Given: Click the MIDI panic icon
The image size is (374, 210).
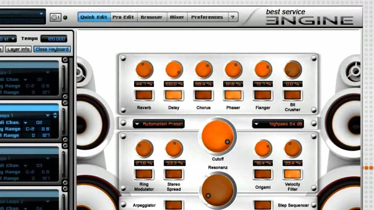Looking at the screenshot, I should 55,17.
